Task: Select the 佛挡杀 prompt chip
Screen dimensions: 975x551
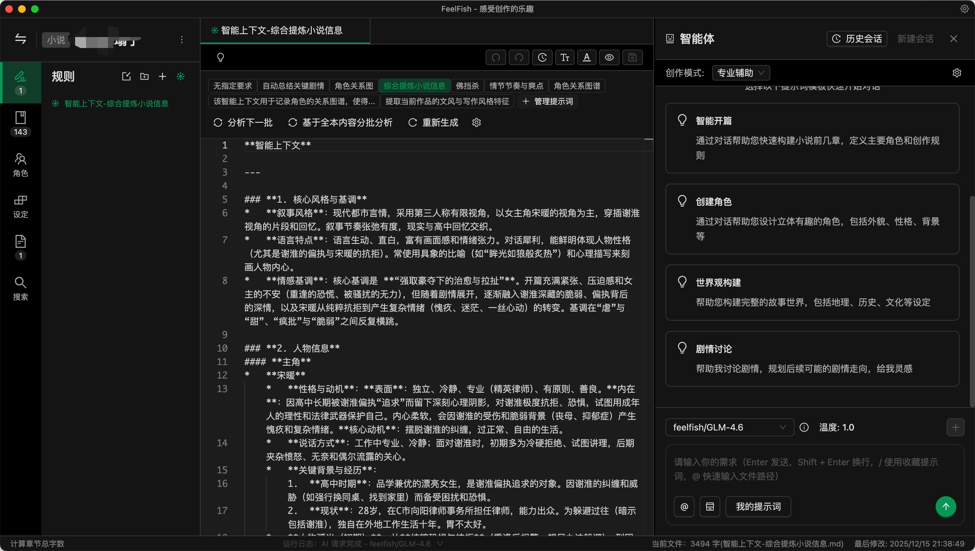Action: tap(467, 86)
